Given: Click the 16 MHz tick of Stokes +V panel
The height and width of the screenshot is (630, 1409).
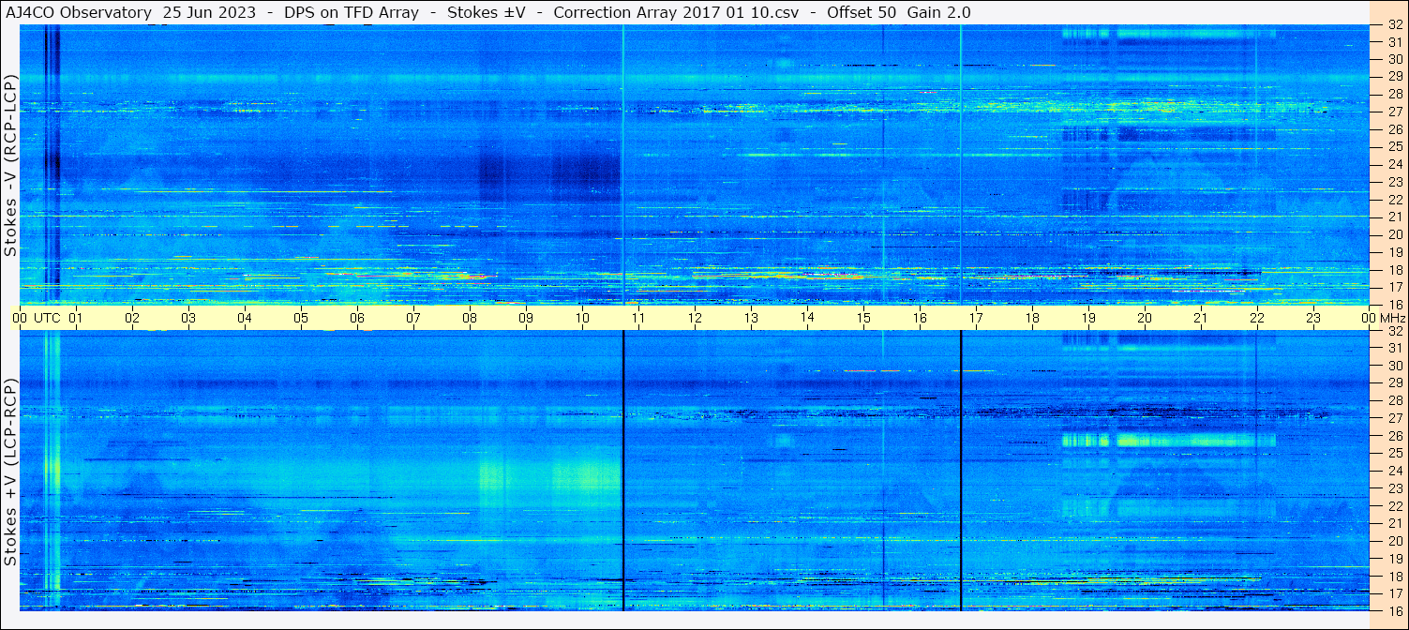Looking at the screenshot, I should (1394, 610).
